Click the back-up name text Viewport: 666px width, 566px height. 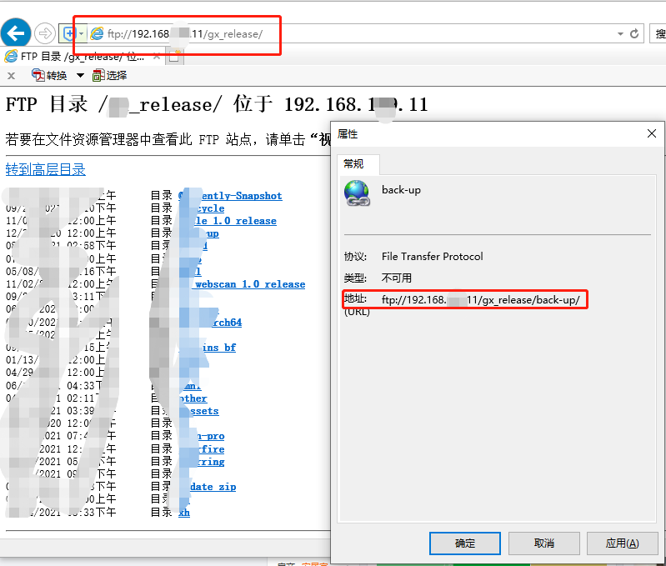(x=402, y=190)
